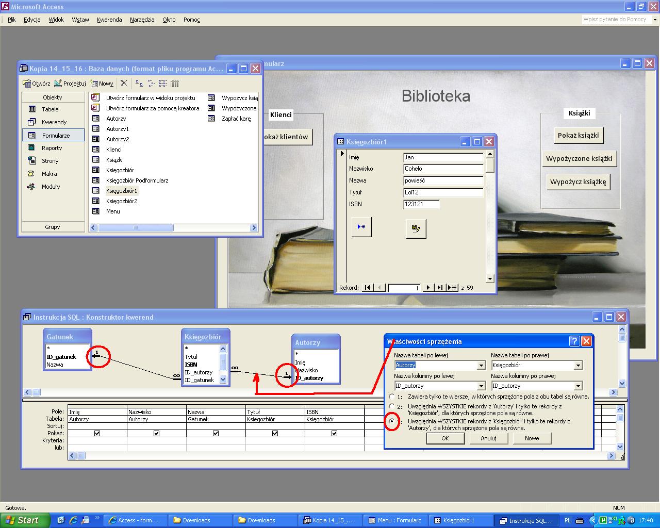Open 'Nazwa tabeli po lewej' dropdown
660x528 pixels.
481,365
